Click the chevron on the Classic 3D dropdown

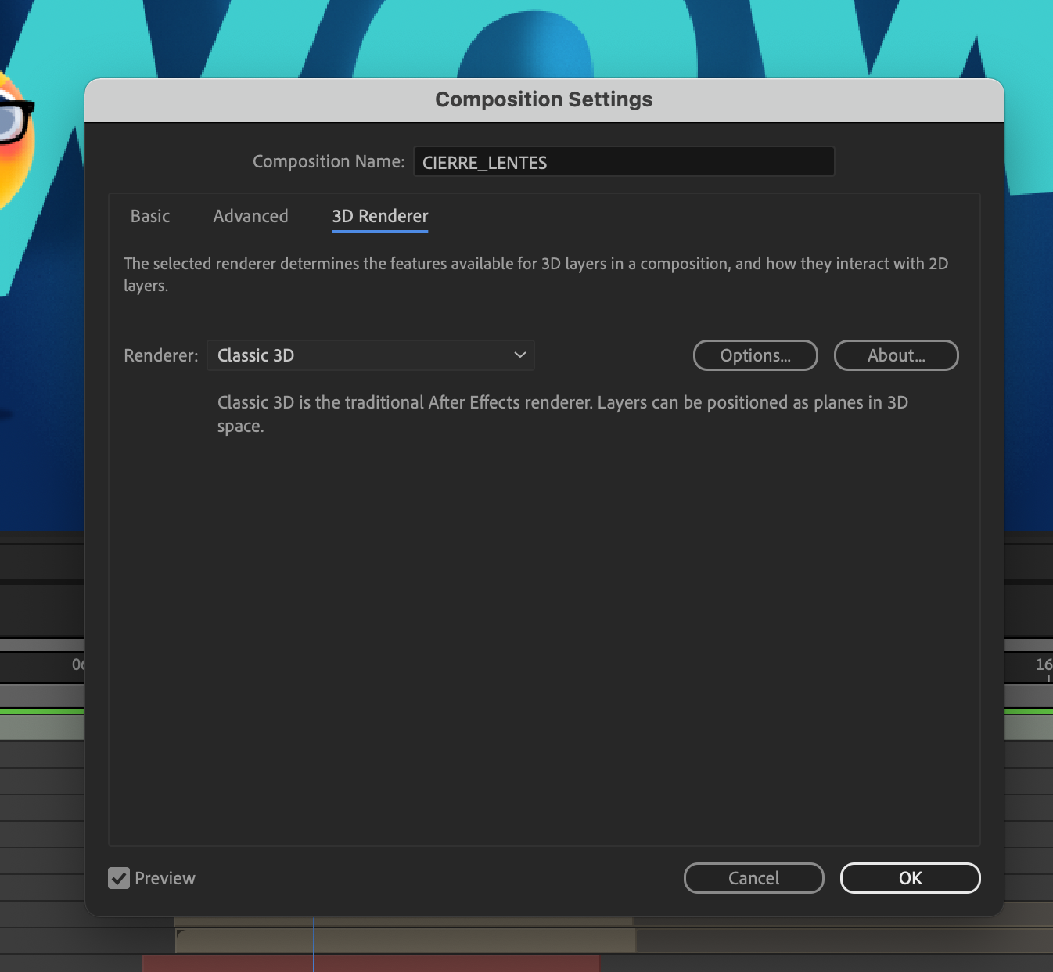coord(519,355)
